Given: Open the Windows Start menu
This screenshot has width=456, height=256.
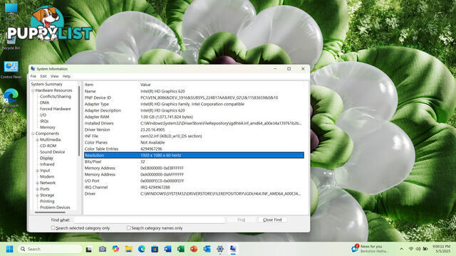Looking at the screenshot, I should [9, 249].
